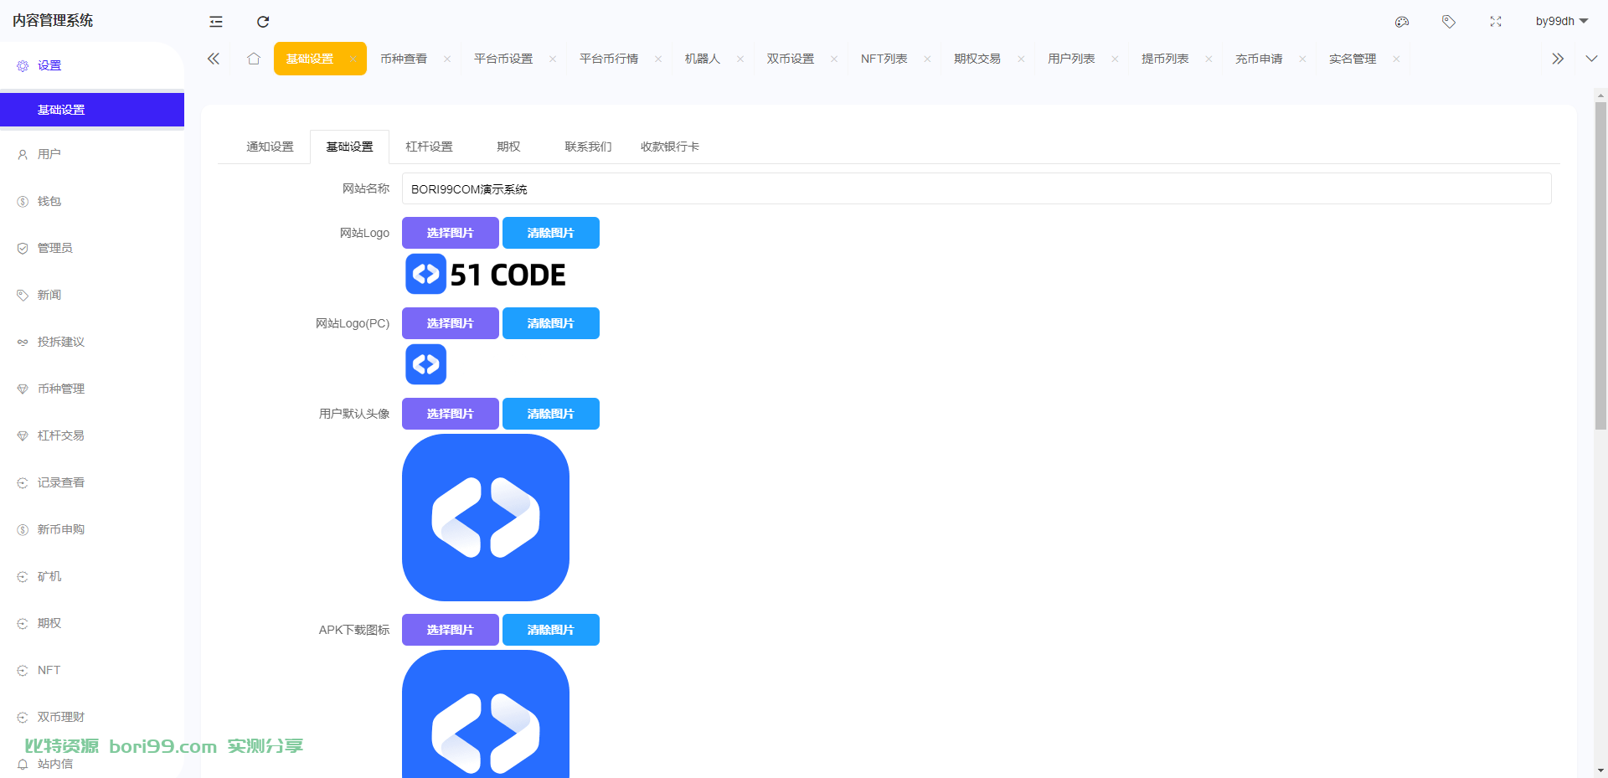Viewport: 1608px width, 778px height.
Task: Clear image for 网站Logo
Action: coord(551,233)
